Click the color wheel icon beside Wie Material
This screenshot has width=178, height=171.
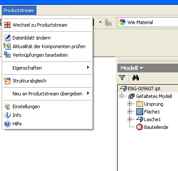click(x=122, y=22)
